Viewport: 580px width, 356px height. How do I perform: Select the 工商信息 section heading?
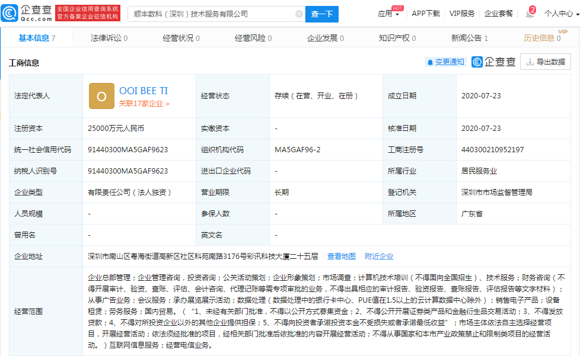24,63
